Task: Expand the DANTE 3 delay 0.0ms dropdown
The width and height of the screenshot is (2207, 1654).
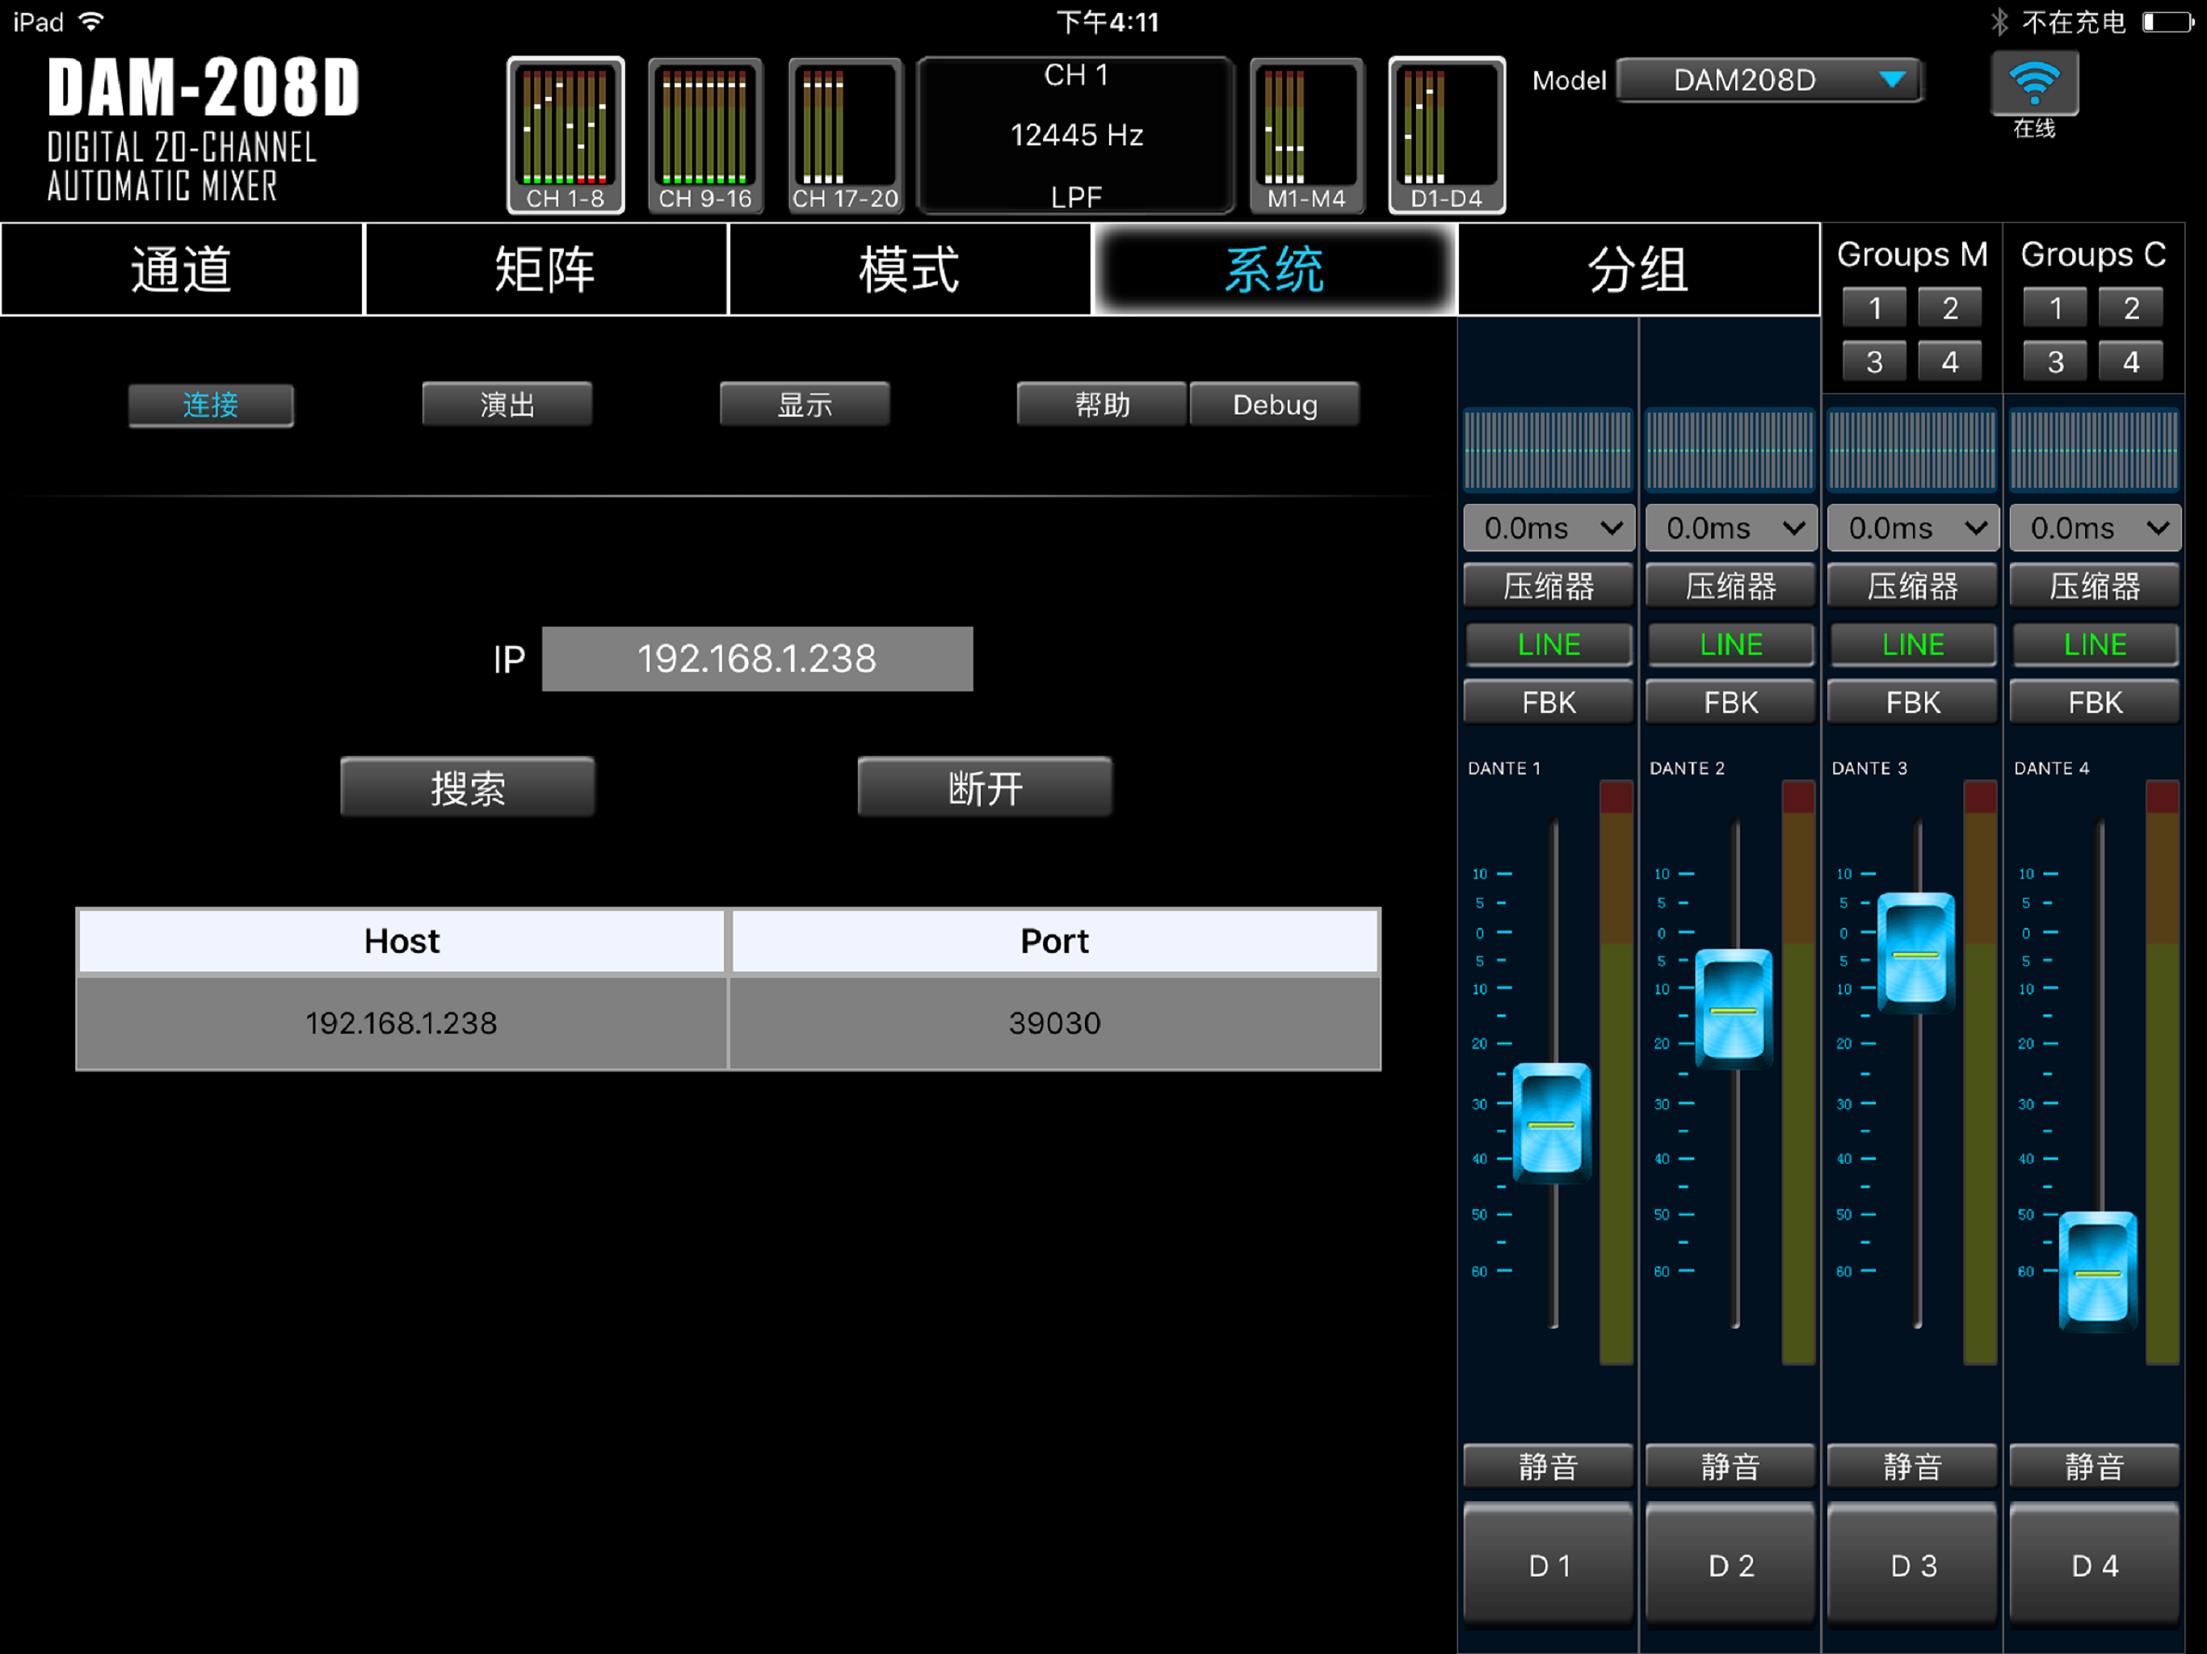Action: 1913,527
